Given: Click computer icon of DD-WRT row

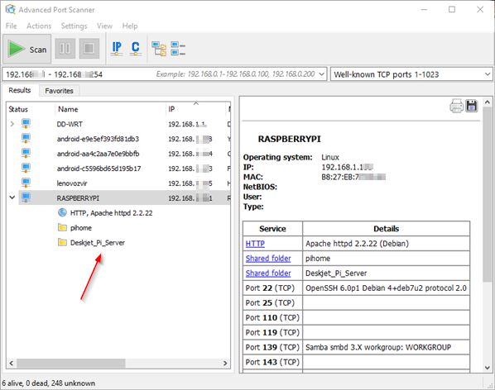Looking at the screenshot, I should tap(26, 123).
